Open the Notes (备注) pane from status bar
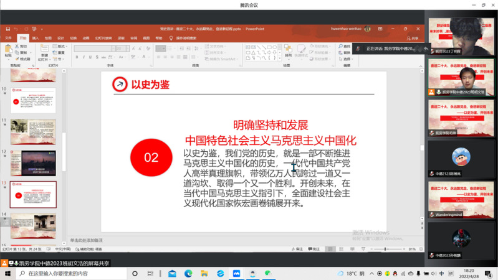 click(x=299, y=249)
